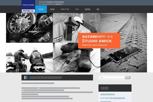
Task: Click the motorcycle riders photo
Action: pos(29,58)
